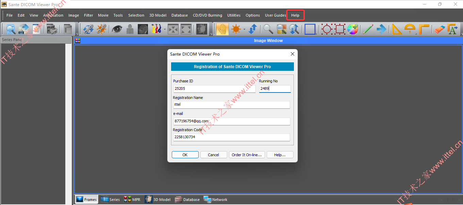The height and width of the screenshot is (205, 463).
Task: Open the User Guides menu
Action: (x=276, y=15)
